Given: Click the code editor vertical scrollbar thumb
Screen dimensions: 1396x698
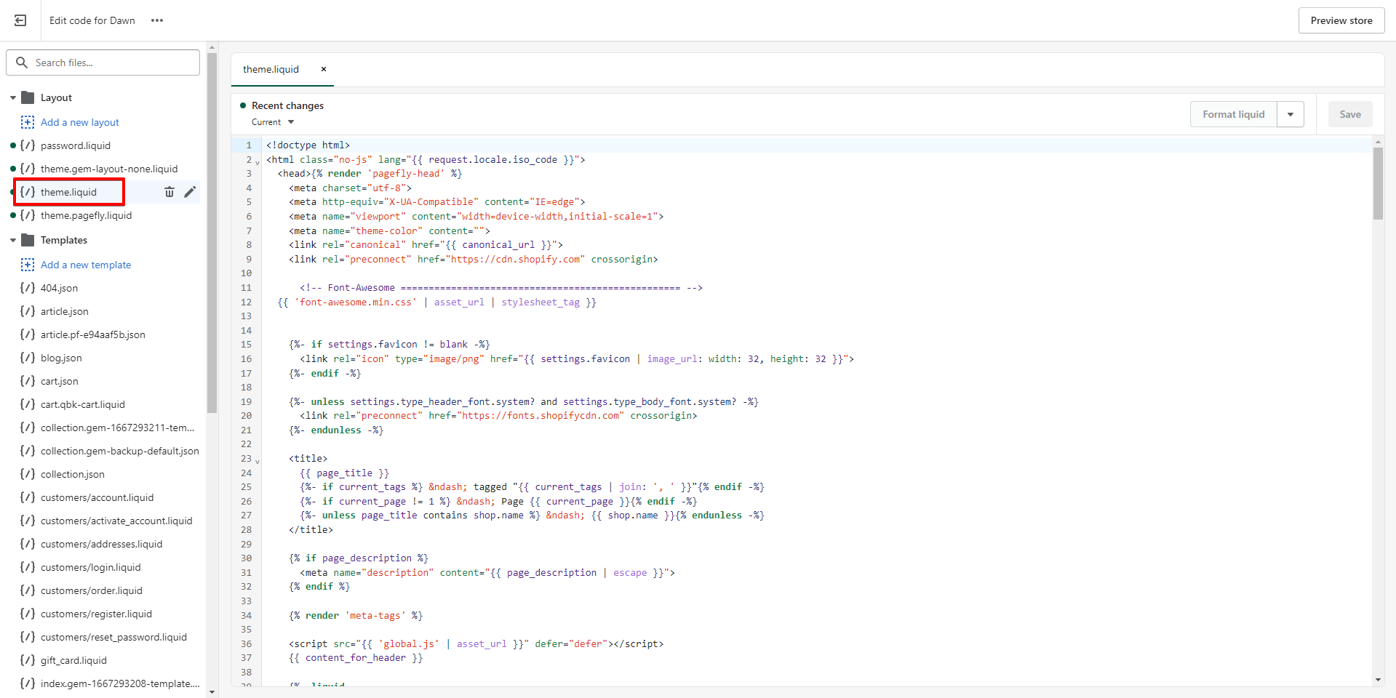Looking at the screenshot, I should pos(1378,183).
